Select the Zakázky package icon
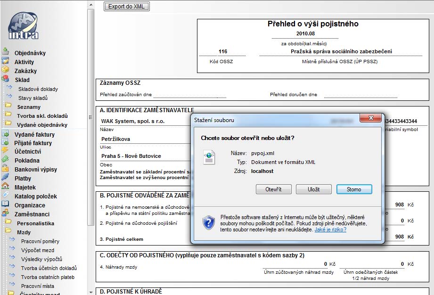434x295 pixels. point(5,71)
